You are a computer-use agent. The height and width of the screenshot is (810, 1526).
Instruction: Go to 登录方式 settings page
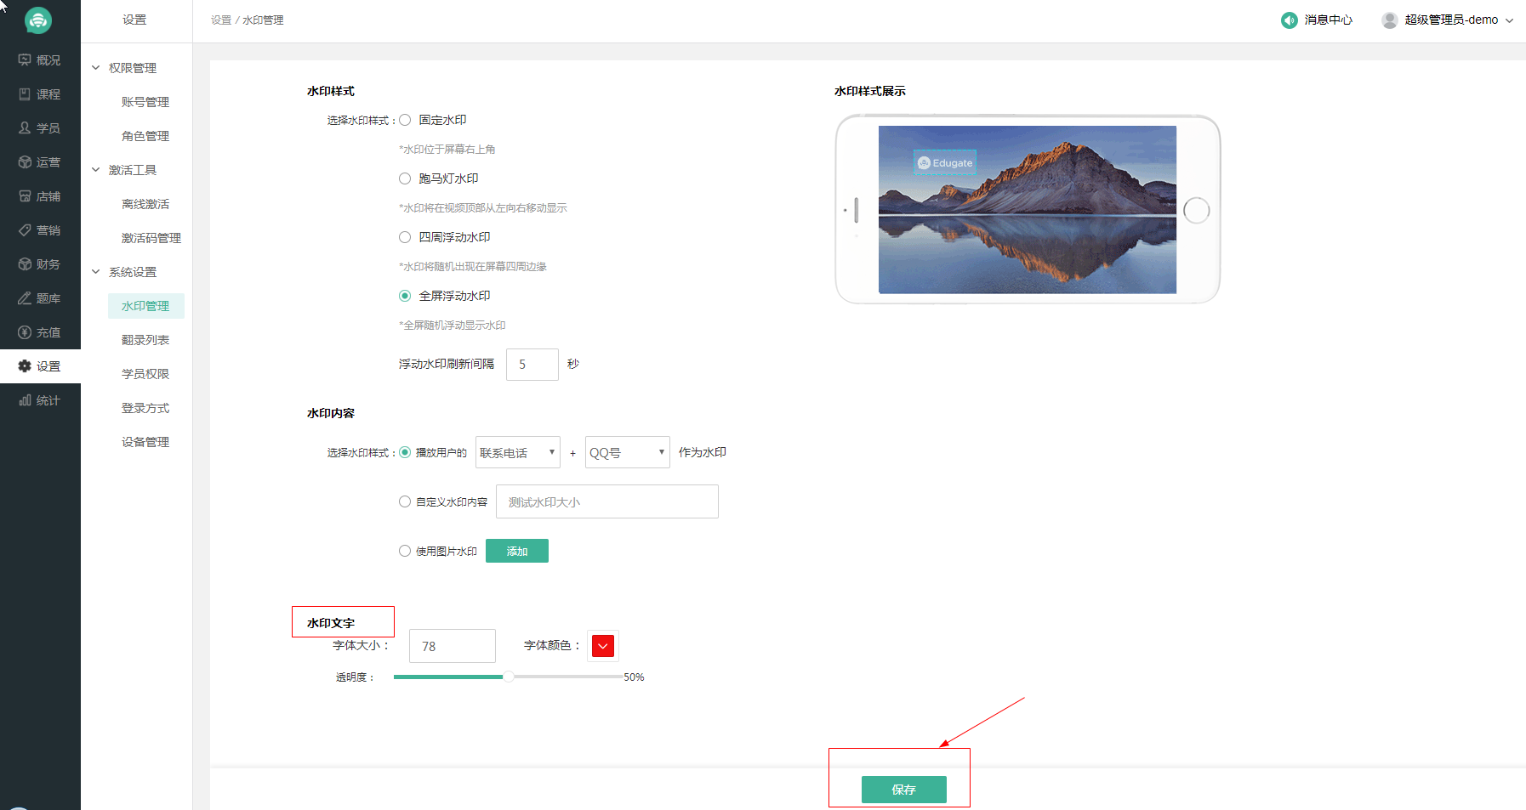(x=145, y=408)
